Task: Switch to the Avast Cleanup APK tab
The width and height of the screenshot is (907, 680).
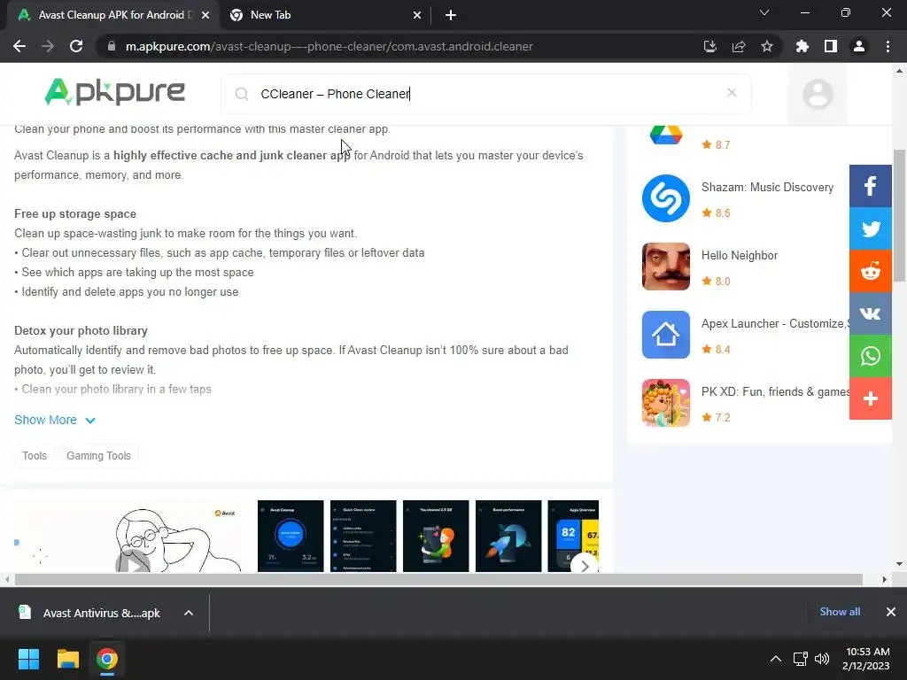Action: 112,15
